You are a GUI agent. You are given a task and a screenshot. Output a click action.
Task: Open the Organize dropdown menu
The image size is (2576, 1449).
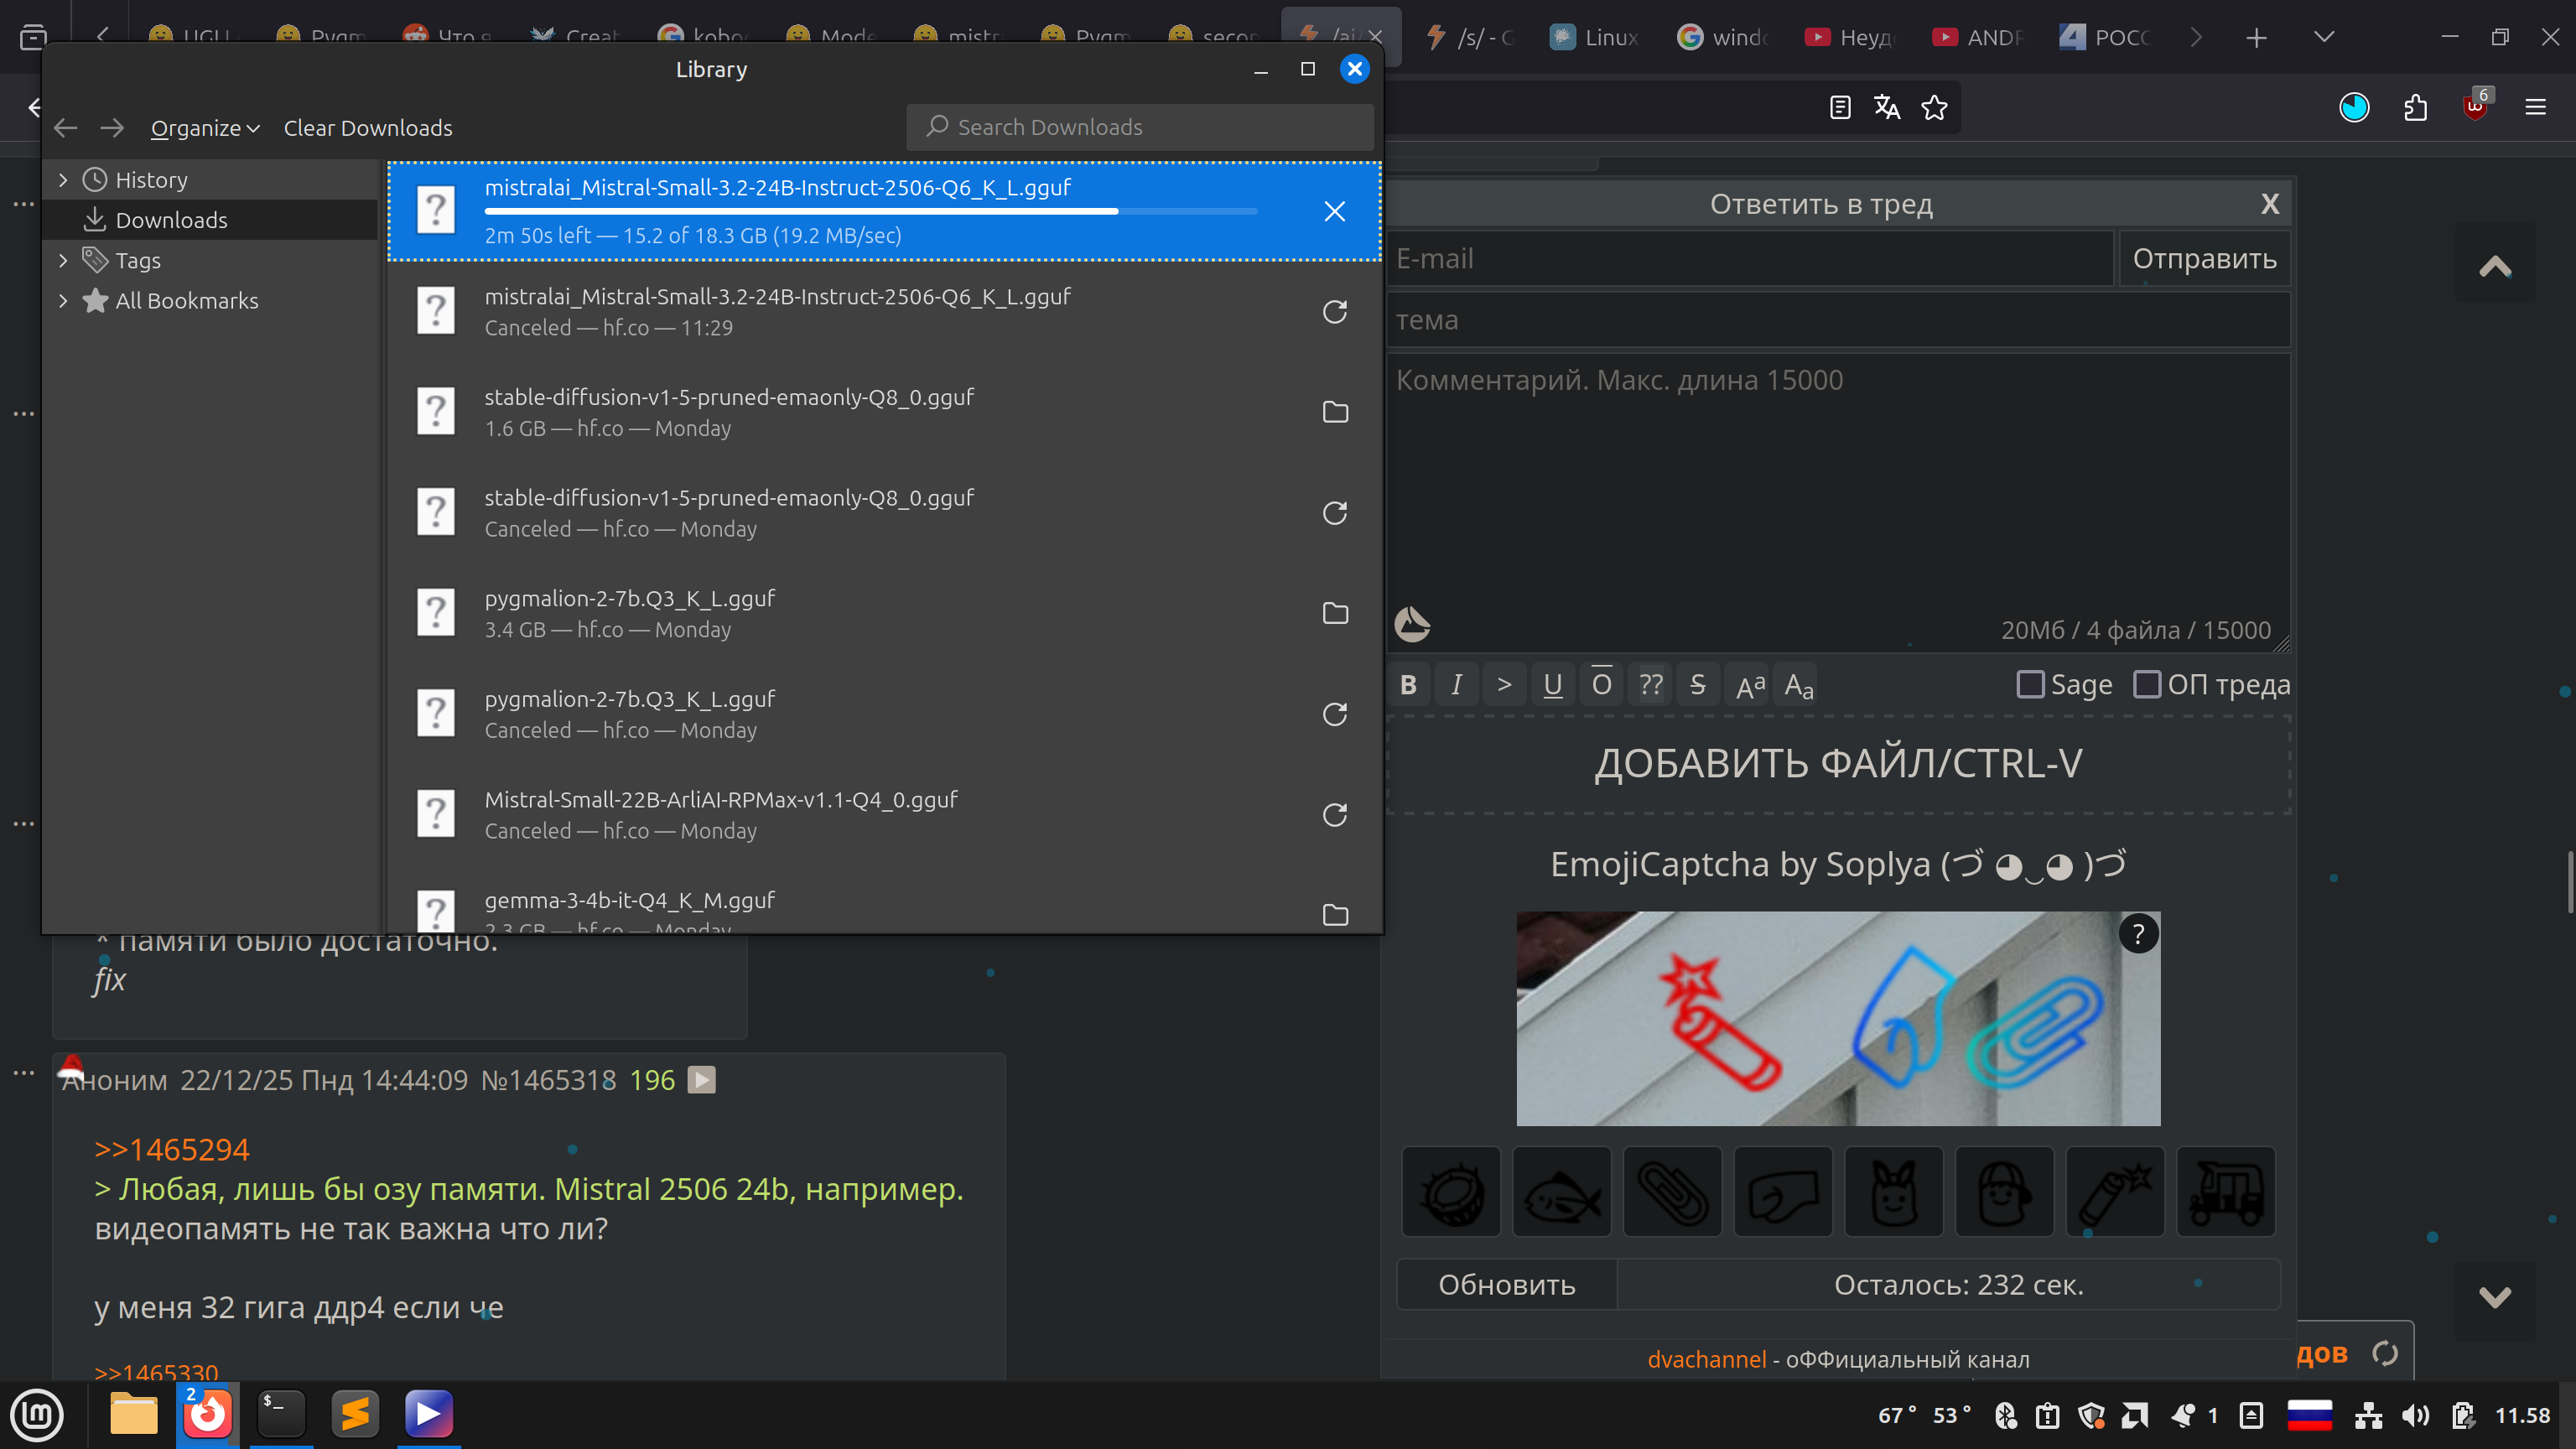tap(205, 128)
